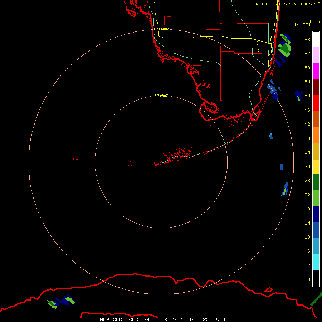This screenshot has width=322, height=322.
Task: Select the navy 18 K FT legend swatch
Action: (x=316, y=214)
